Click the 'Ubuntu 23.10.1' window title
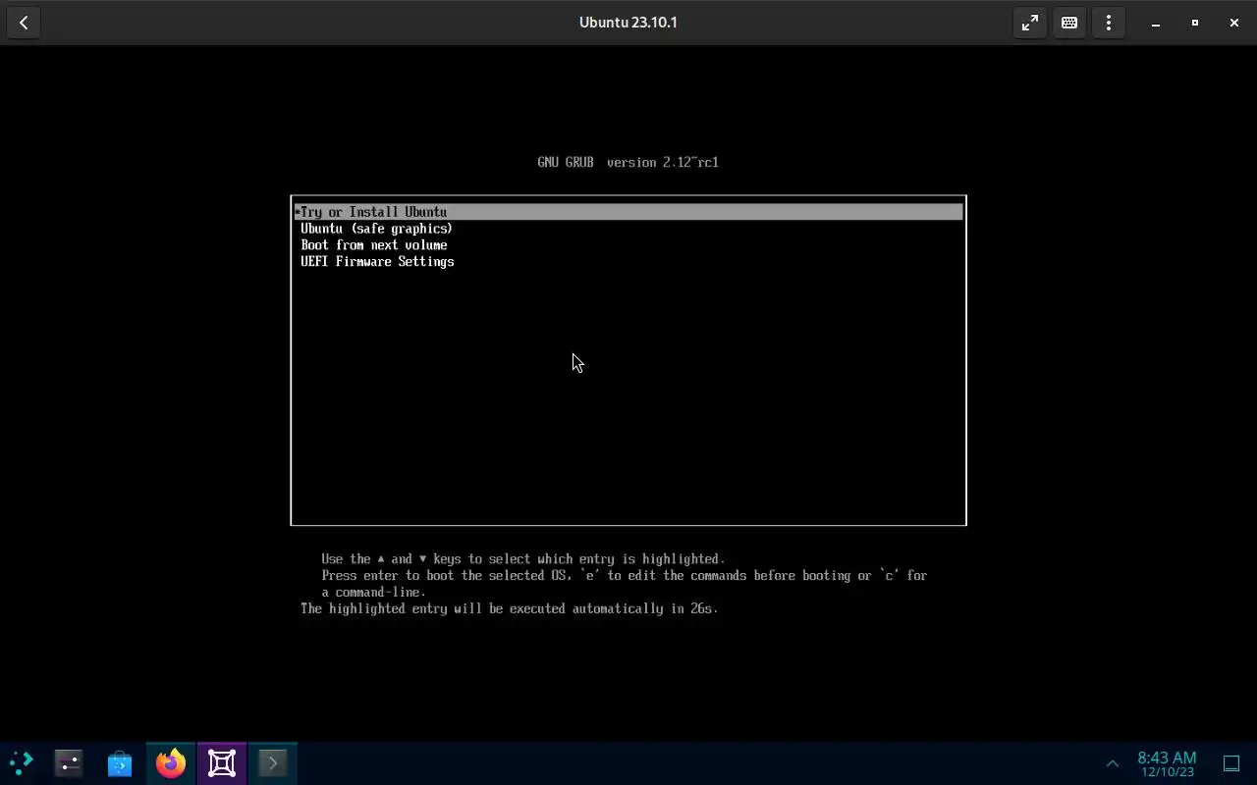 click(x=628, y=23)
